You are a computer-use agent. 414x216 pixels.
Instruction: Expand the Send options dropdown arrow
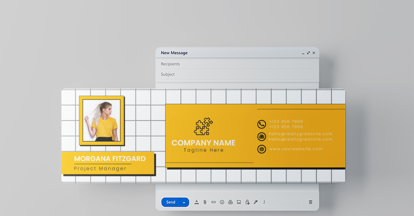pos(184,202)
